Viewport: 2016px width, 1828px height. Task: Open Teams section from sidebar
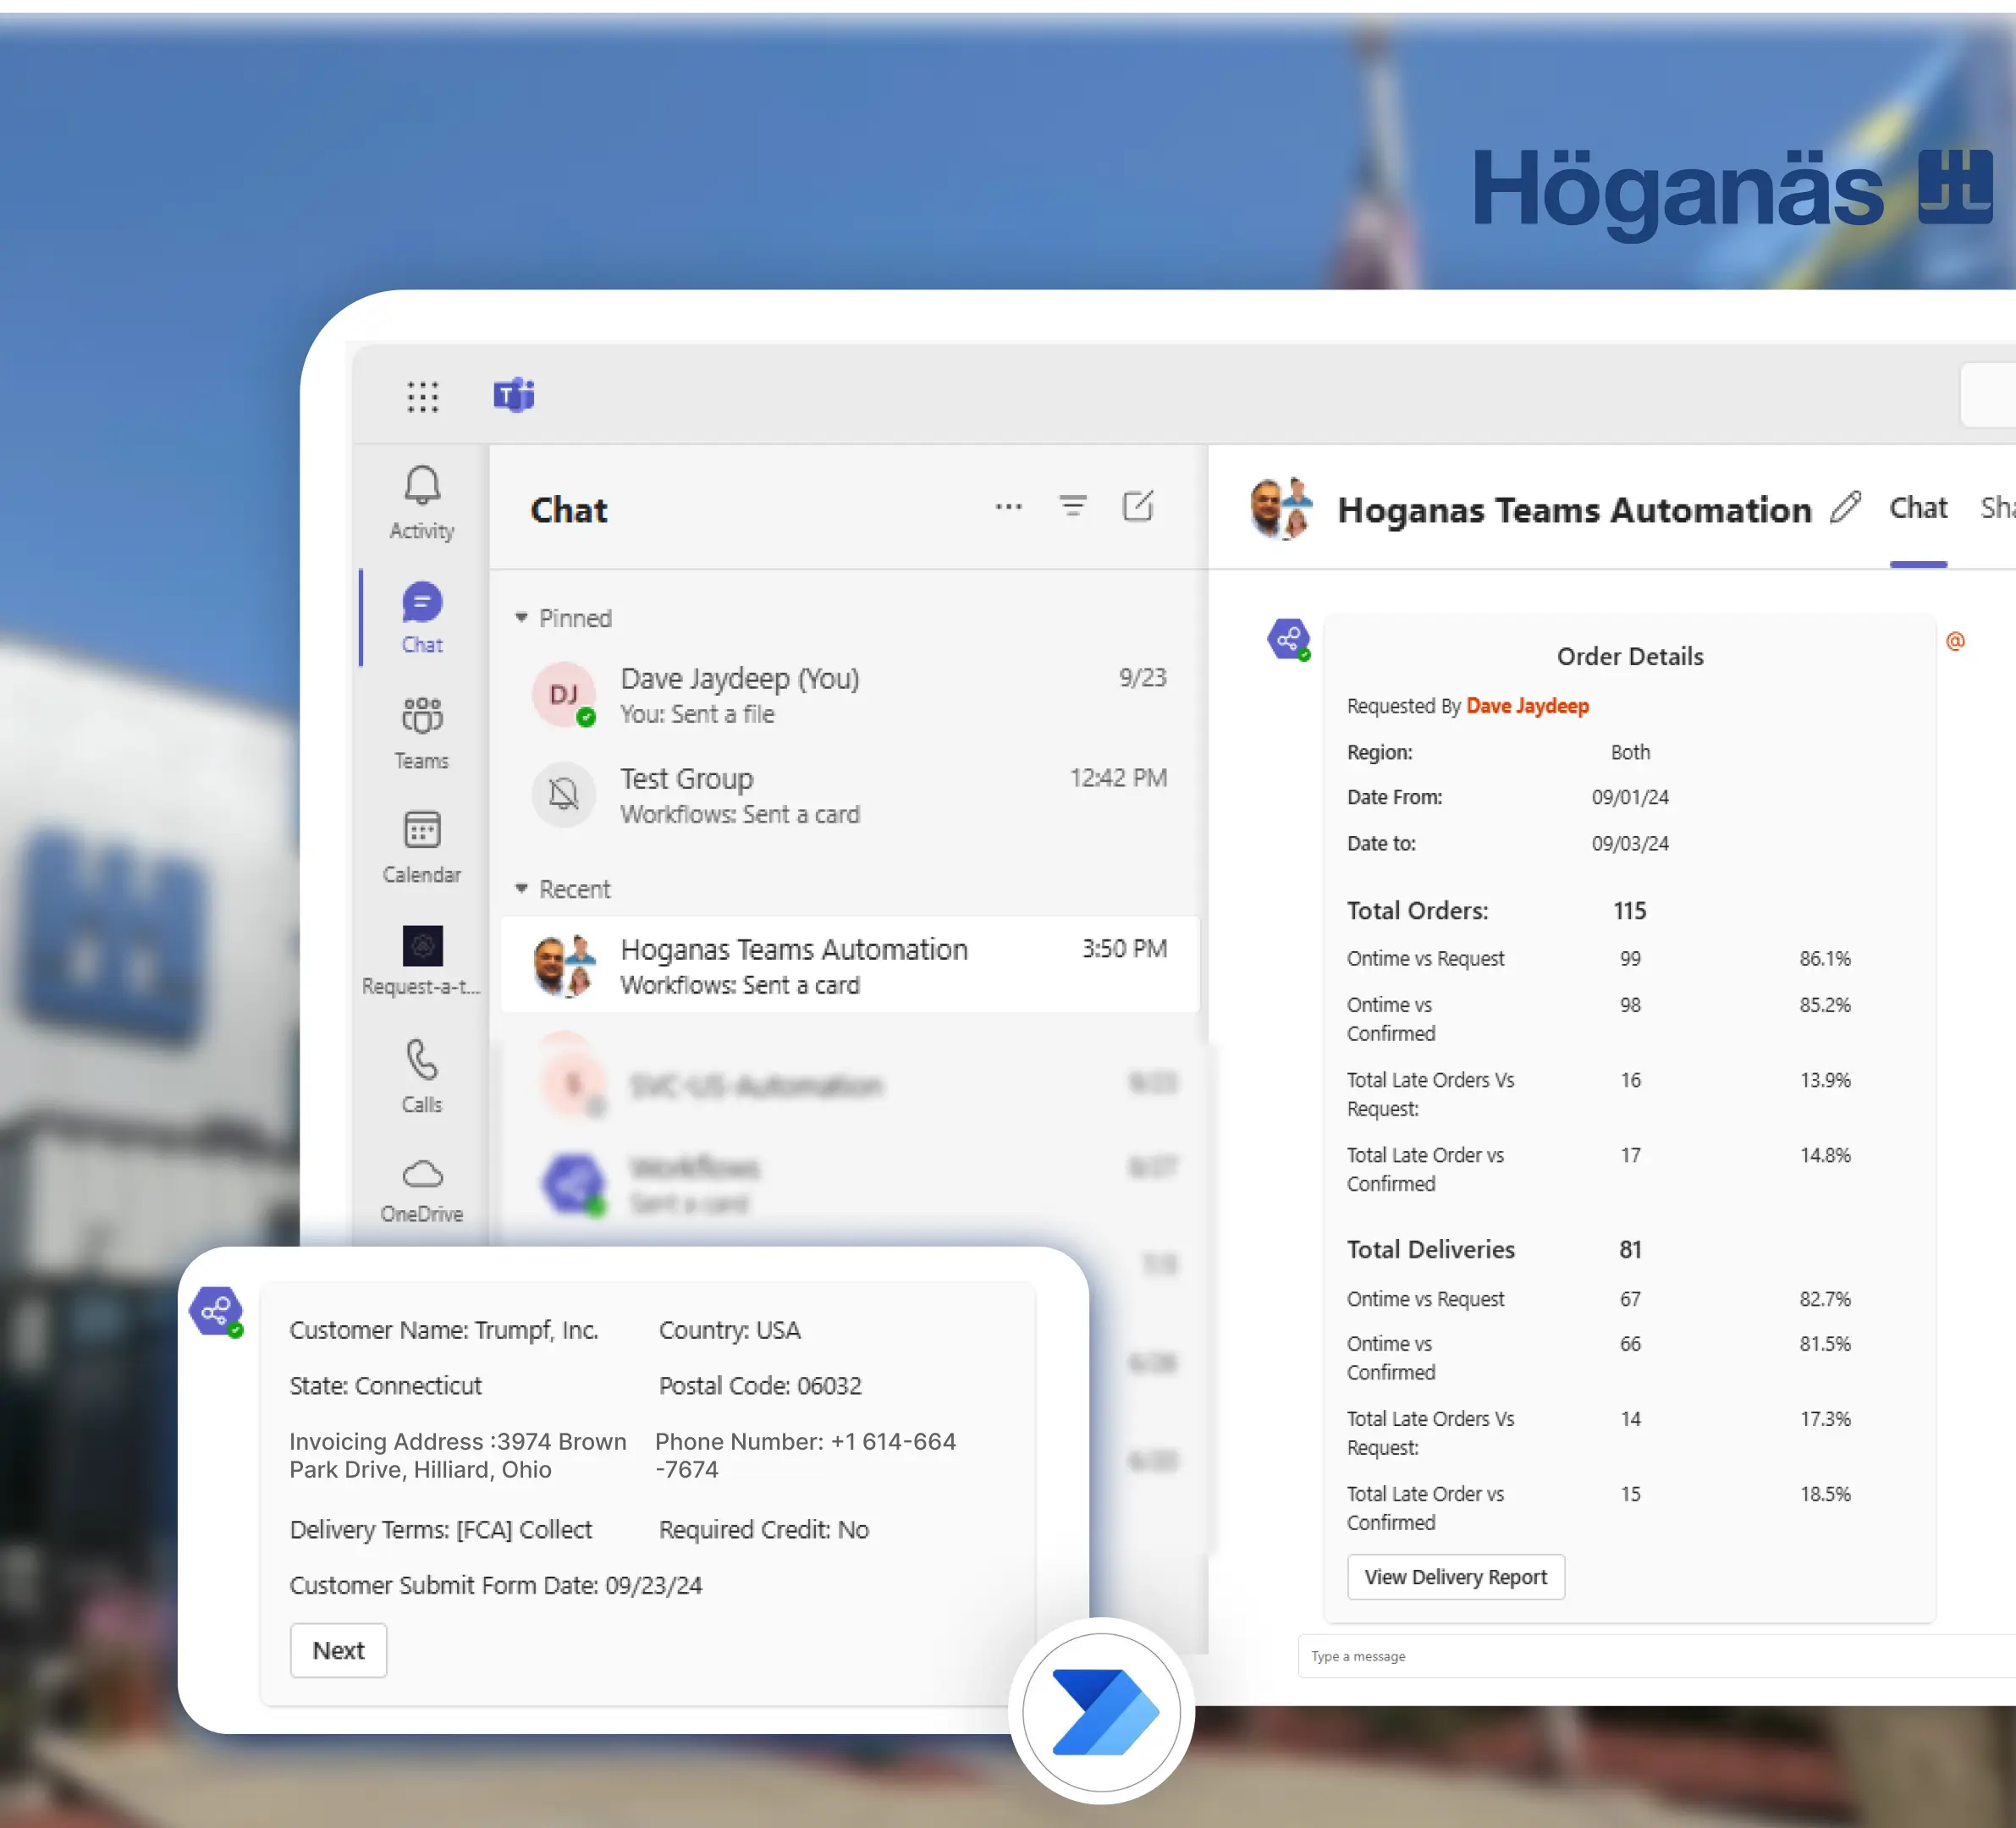(422, 733)
